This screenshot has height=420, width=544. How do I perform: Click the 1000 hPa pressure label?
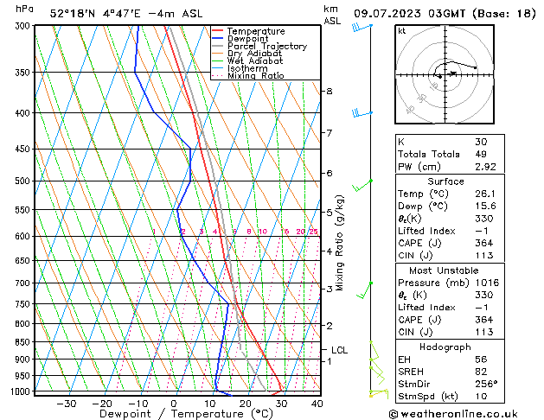tap(22, 391)
